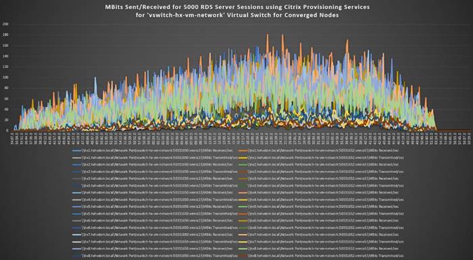473x260 pixels.
Task: Click the y-axis label 200
Action: point(5,24)
